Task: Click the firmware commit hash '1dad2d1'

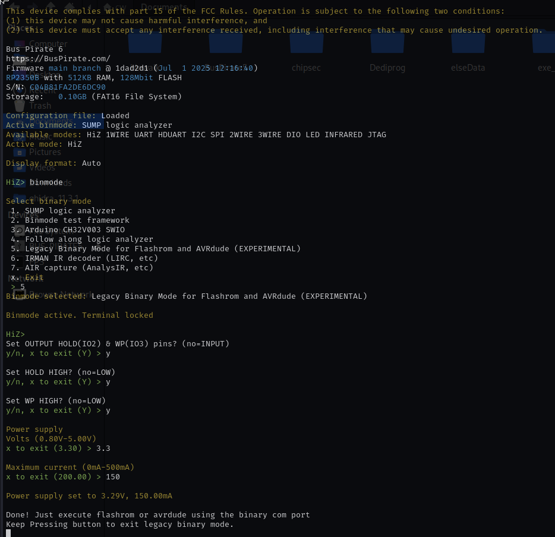Action: (x=132, y=68)
